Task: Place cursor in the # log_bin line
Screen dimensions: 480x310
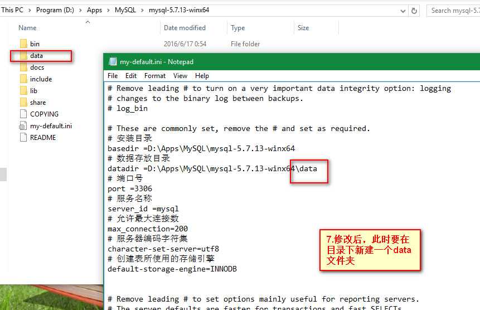Action: 128,108
